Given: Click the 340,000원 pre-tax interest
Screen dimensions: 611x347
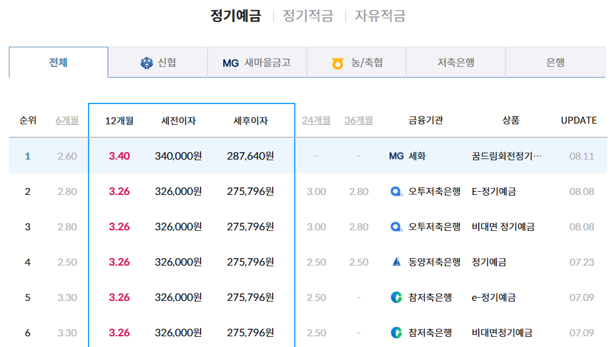Looking at the screenshot, I should (178, 156).
